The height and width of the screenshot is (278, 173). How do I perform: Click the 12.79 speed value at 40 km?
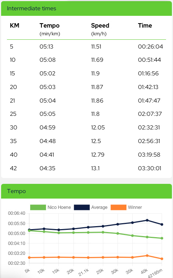click(x=98, y=154)
